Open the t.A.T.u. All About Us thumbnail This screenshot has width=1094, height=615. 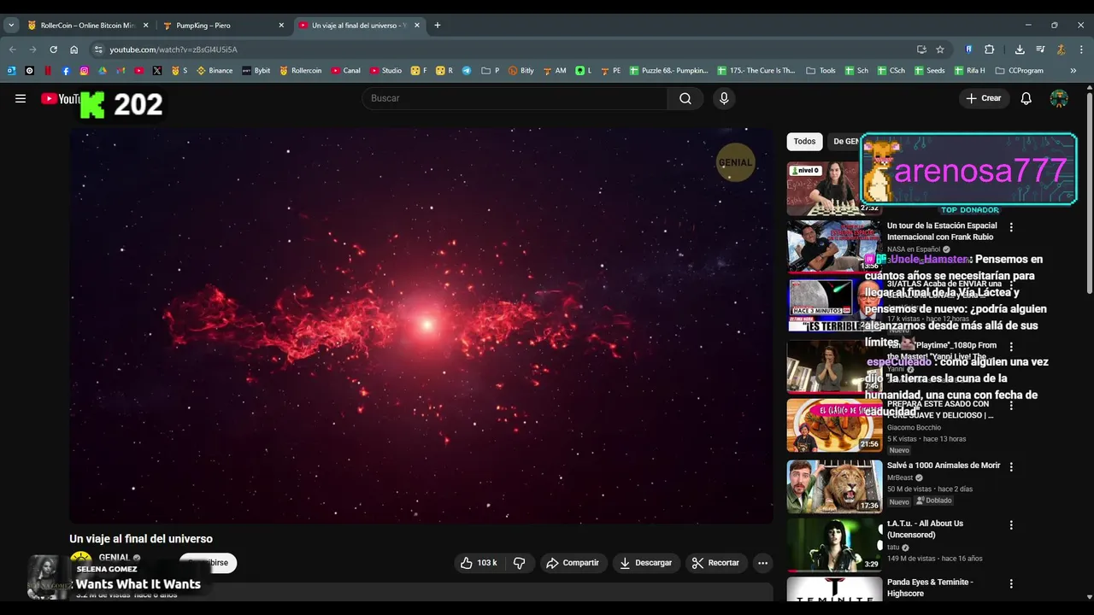(x=834, y=544)
